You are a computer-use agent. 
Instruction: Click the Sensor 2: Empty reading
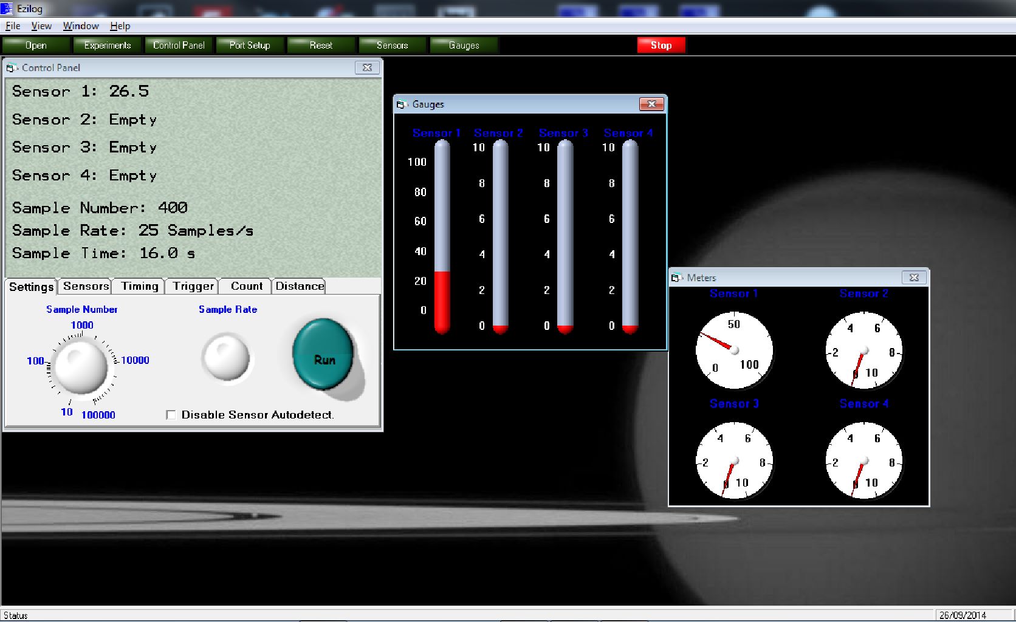(84, 120)
